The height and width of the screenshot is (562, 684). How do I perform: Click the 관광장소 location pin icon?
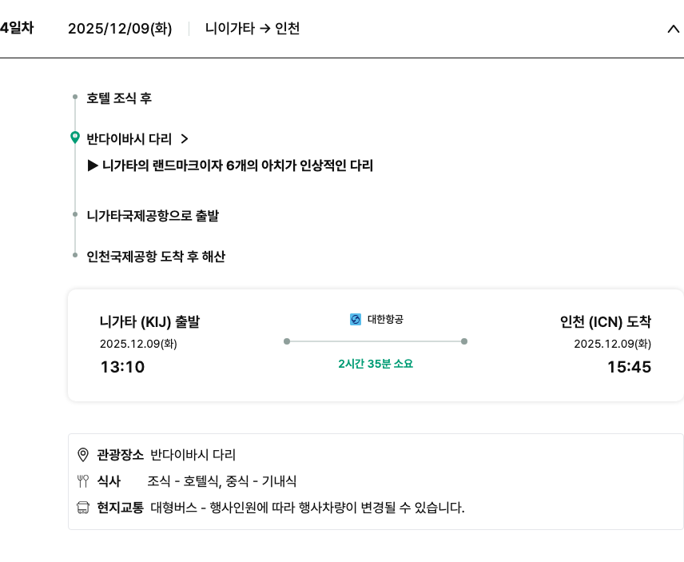pyautogui.click(x=83, y=455)
